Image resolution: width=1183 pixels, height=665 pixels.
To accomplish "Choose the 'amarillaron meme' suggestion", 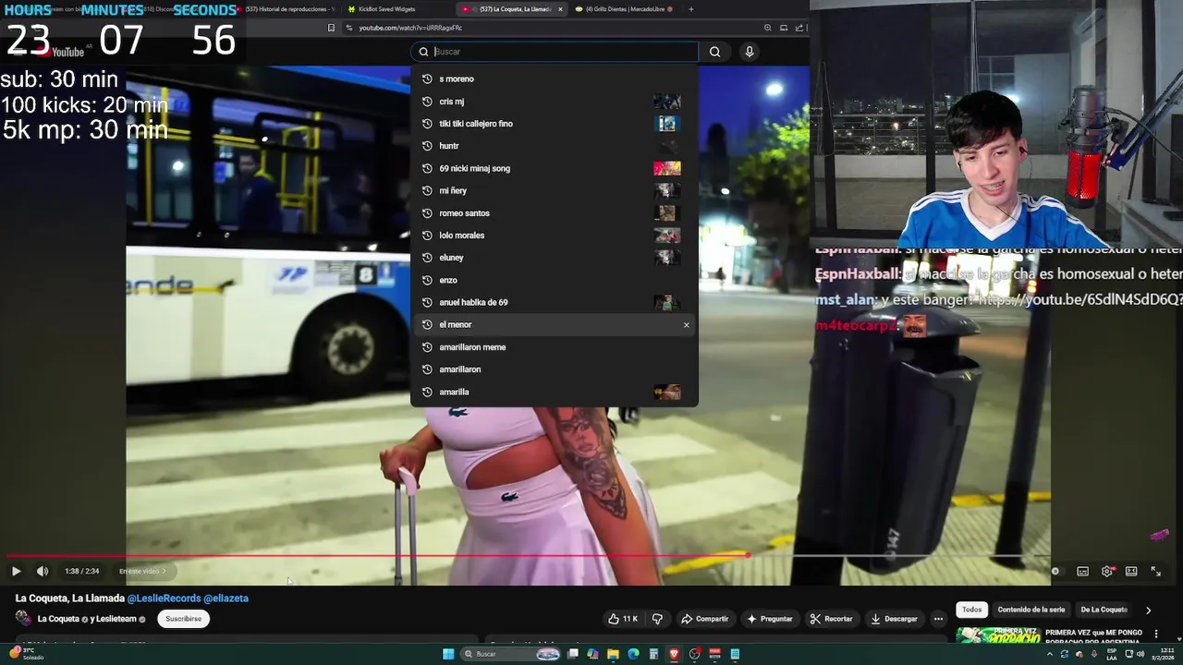I will 555,347.
